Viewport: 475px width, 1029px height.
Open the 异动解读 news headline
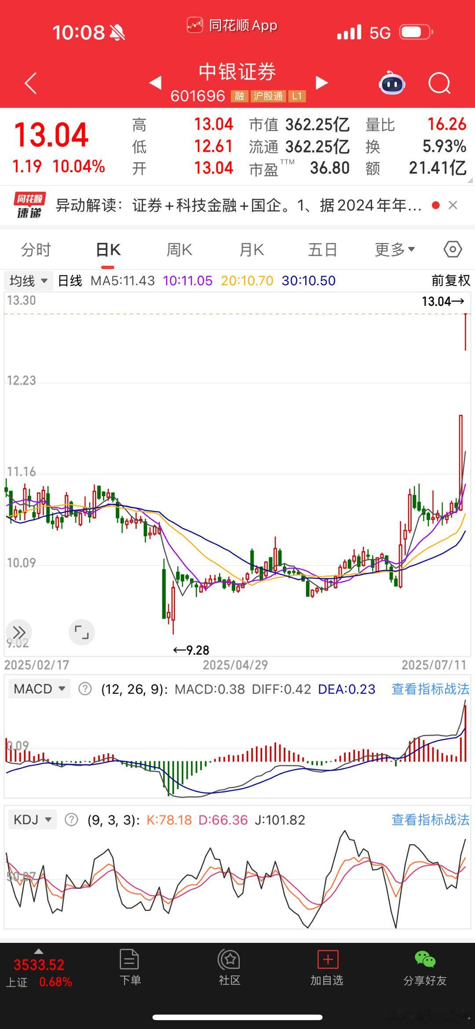[x=238, y=205]
